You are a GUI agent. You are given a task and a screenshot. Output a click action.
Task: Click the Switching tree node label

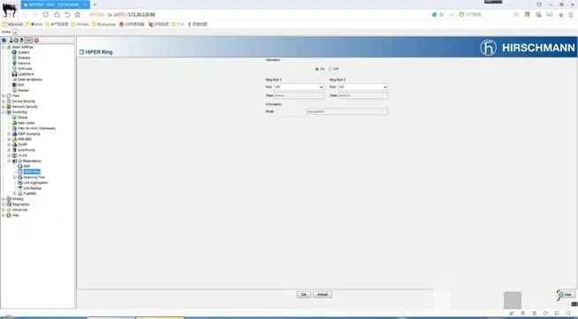click(x=19, y=112)
